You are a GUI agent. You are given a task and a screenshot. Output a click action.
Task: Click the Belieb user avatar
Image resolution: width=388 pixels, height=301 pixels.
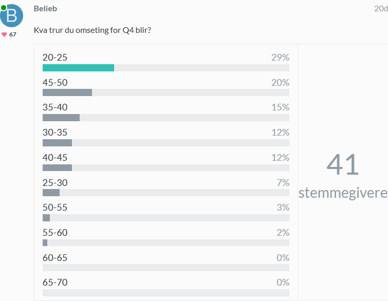(x=12, y=15)
